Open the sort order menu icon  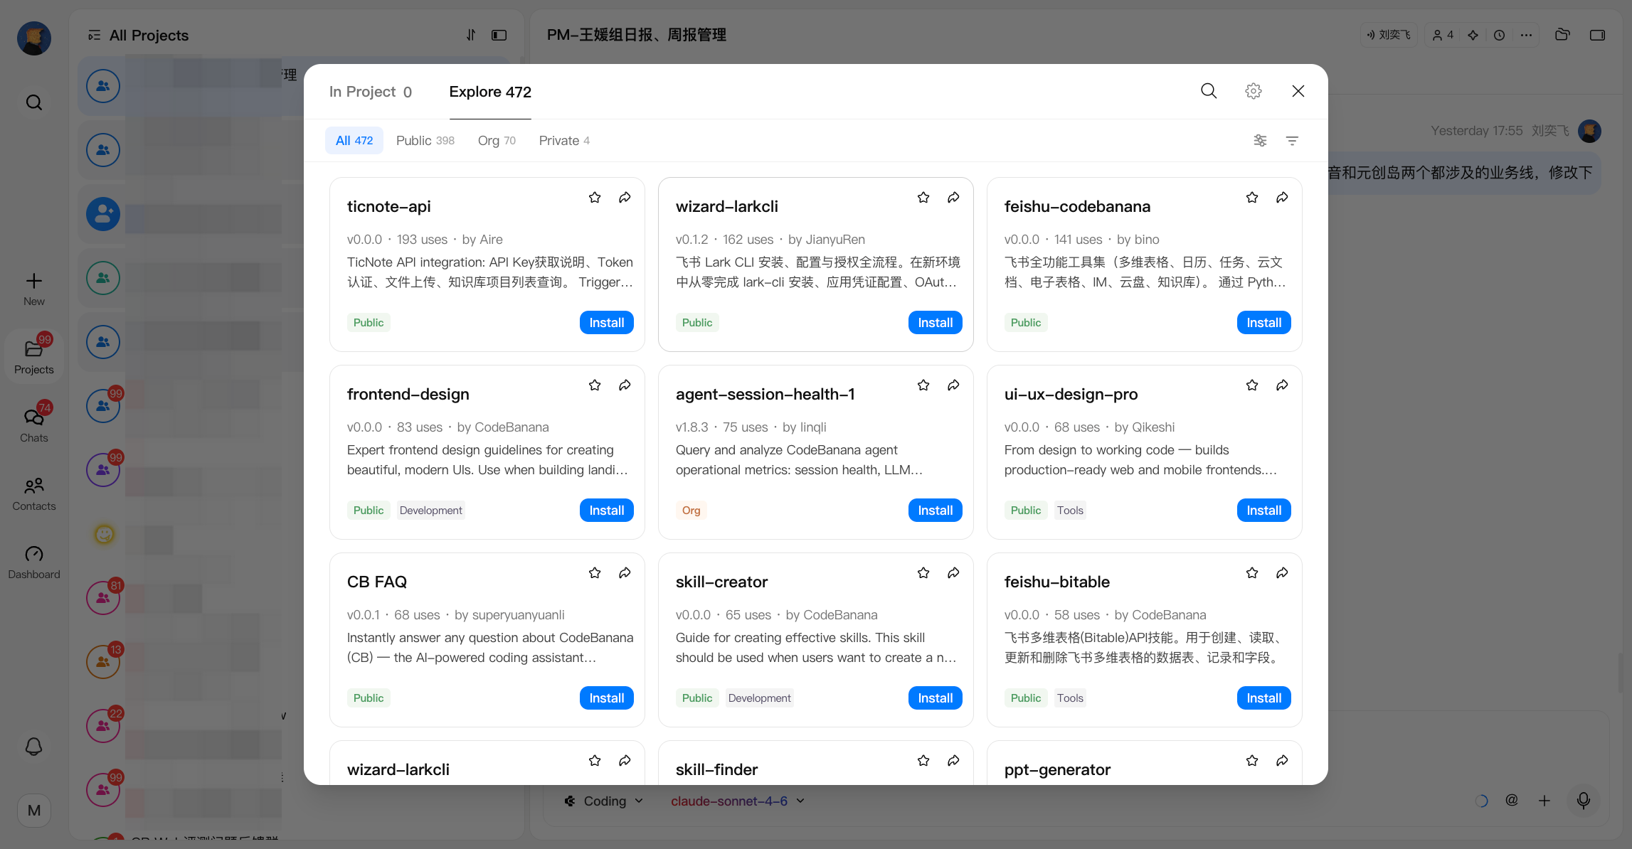1293,141
